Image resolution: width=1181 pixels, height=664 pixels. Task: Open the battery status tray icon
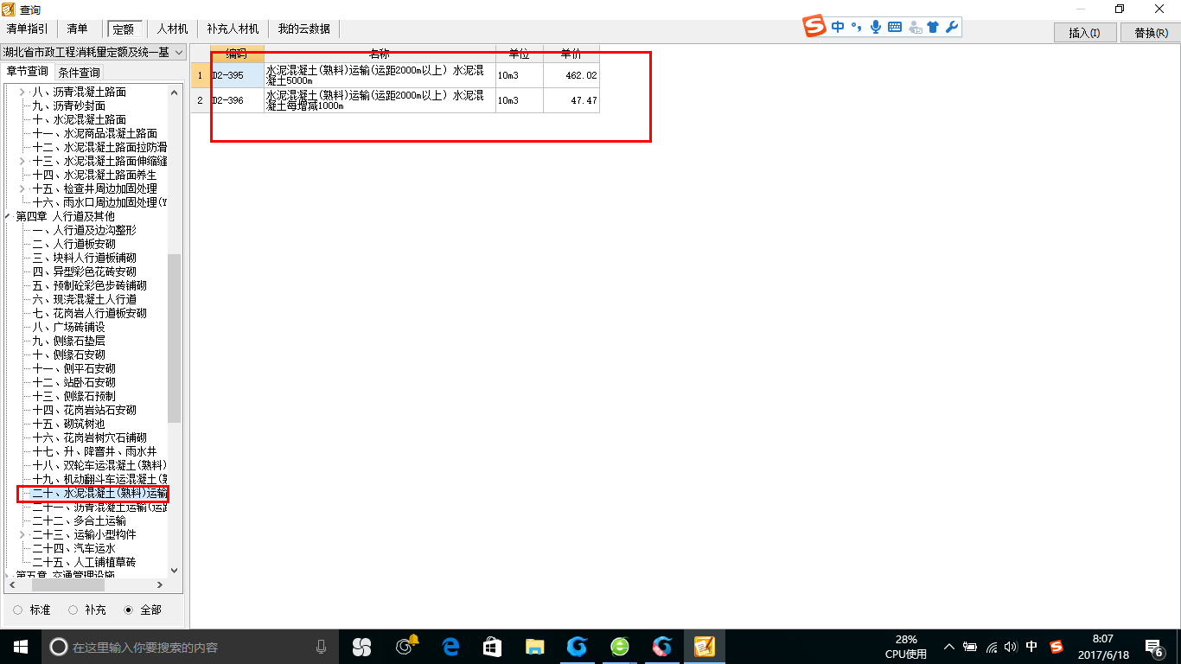tap(971, 647)
